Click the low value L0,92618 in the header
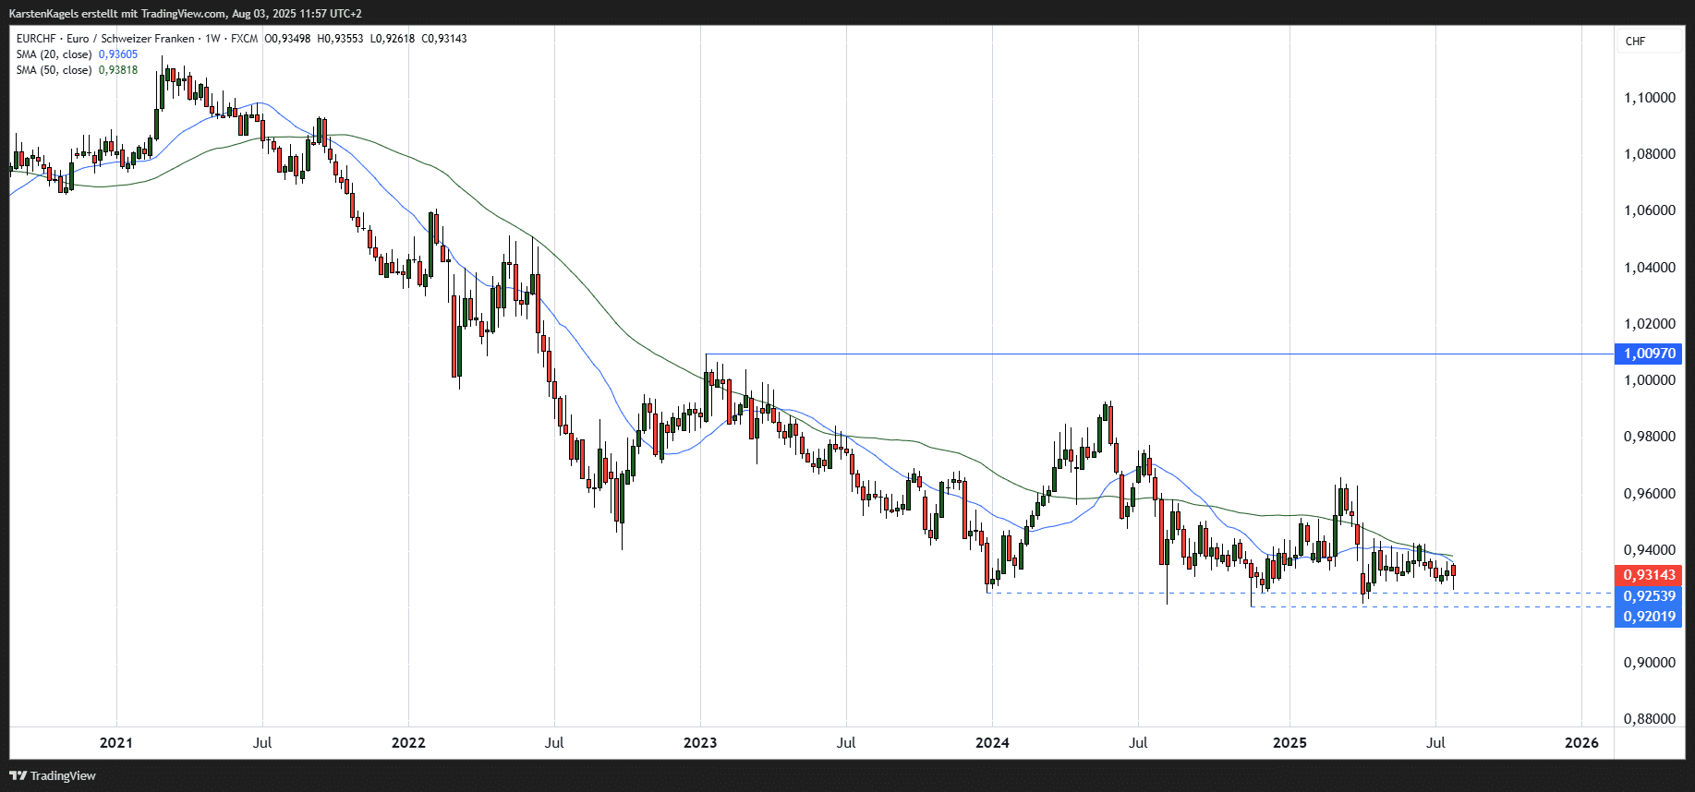This screenshot has width=1695, height=792. point(393,39)
